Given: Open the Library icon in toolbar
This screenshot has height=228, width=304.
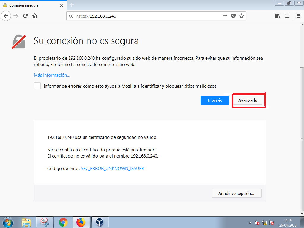Looking at the screenshot, I should (278, 16).
